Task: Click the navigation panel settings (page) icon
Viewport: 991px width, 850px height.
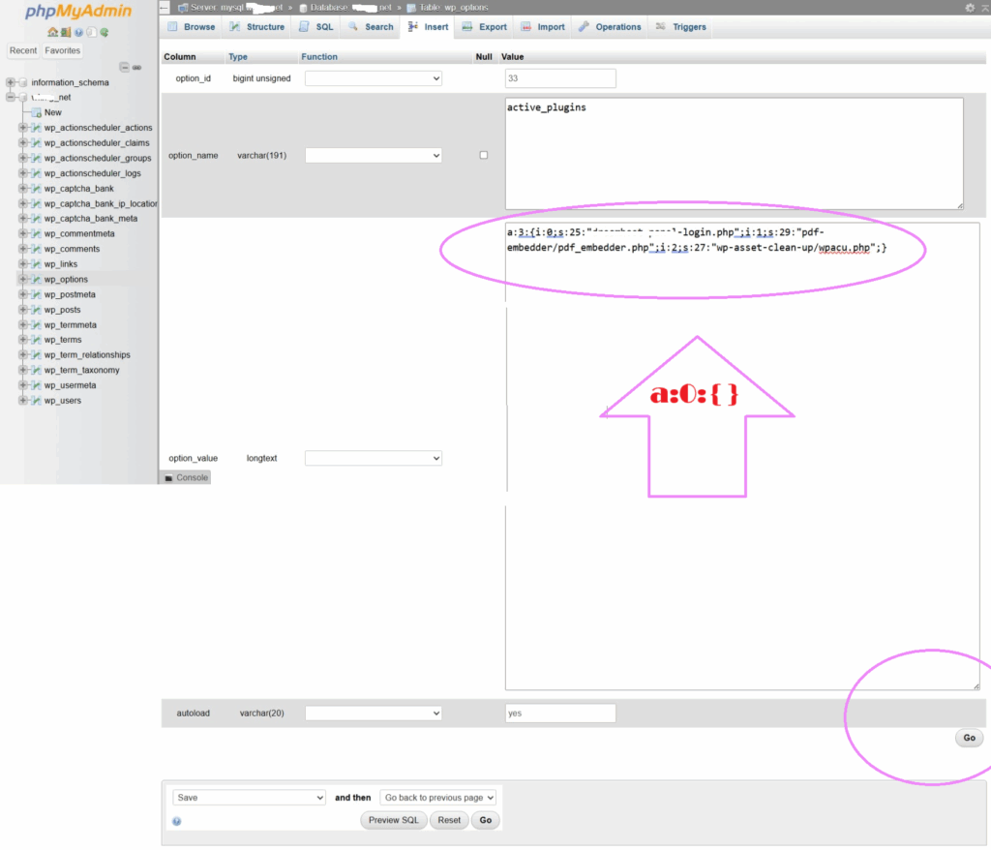Action: pyautogui.click(x=91, y=32)
